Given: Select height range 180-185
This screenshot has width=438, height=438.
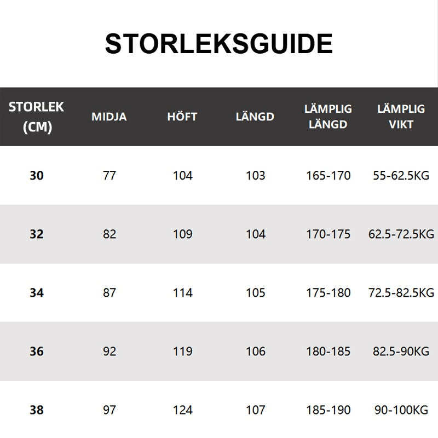Looking at the screenshot, I should coord(328,351).
